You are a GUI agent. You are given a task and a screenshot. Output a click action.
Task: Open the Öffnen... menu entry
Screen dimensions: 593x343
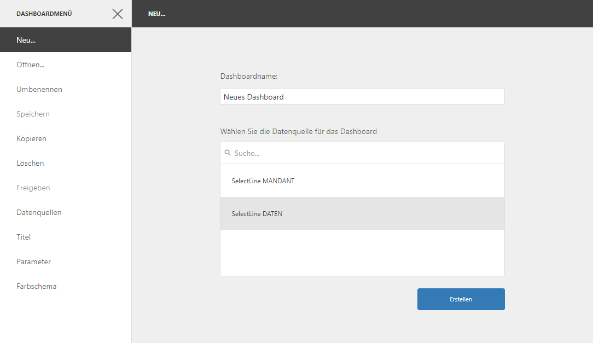66,65
